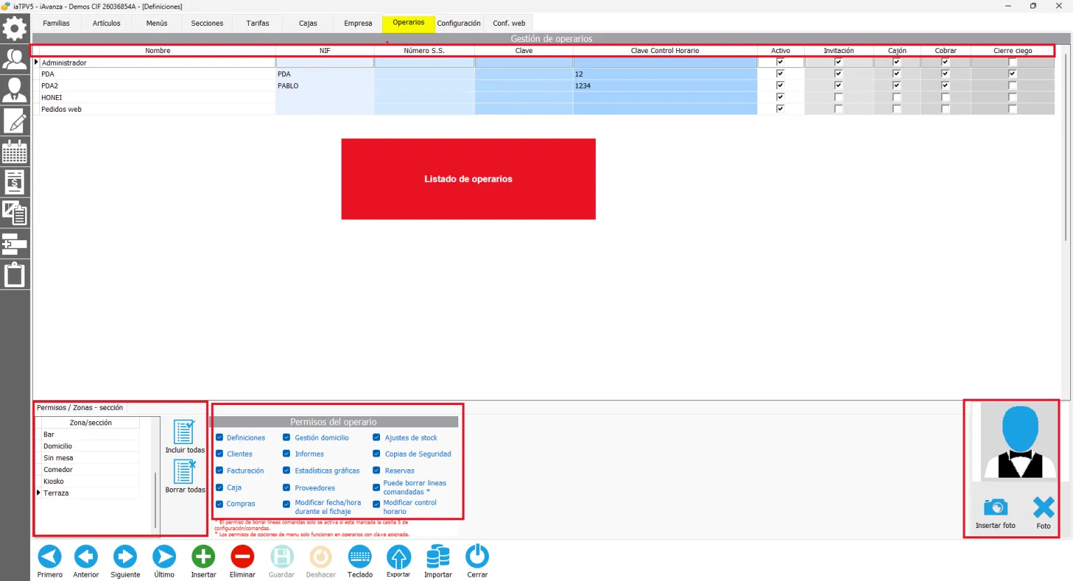Click the pencil edit icon in left sidebar

click(15, 121)
